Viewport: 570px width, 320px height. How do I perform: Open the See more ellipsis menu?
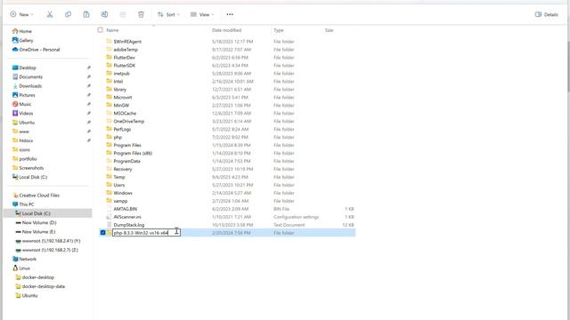click(x=230, y=14)
